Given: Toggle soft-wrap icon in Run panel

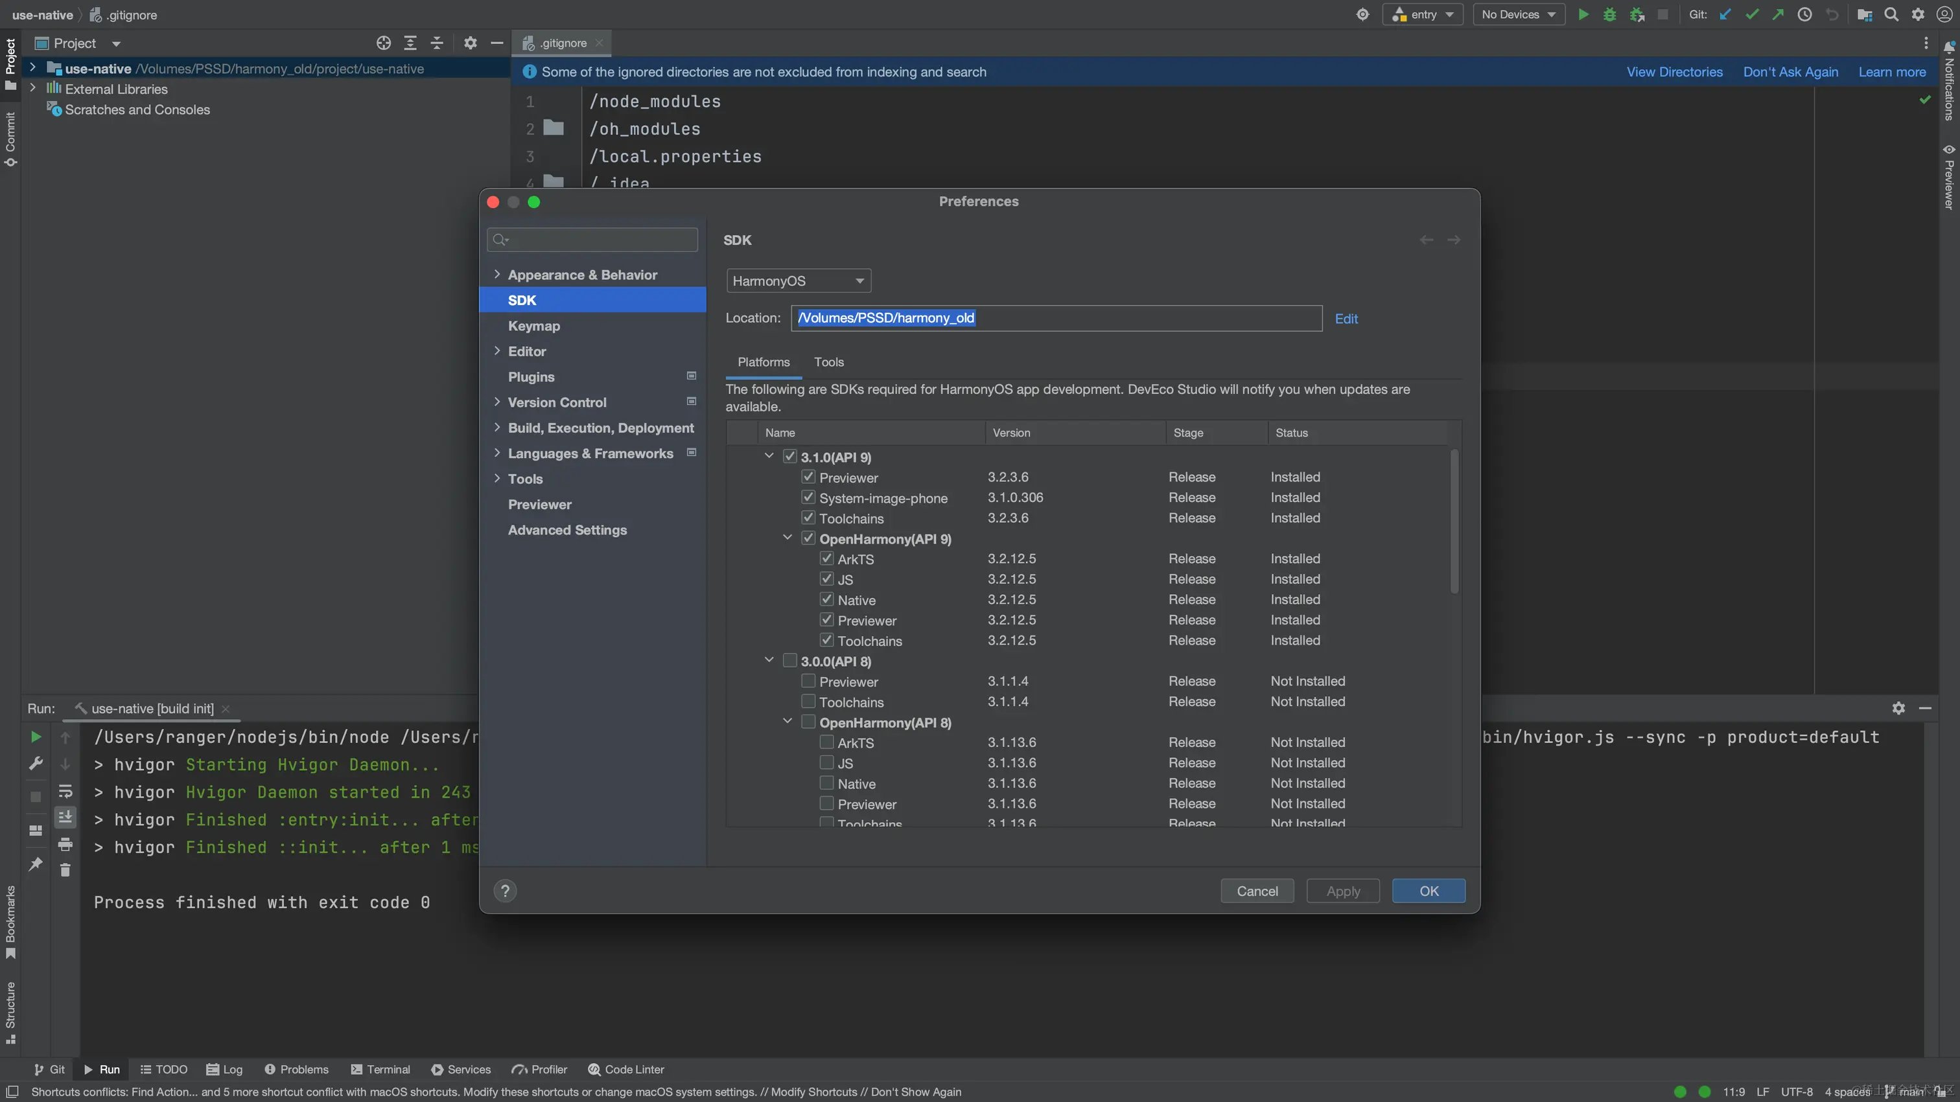Looking at the screenshot, I should pyautogui.click(x=65, y=791).
